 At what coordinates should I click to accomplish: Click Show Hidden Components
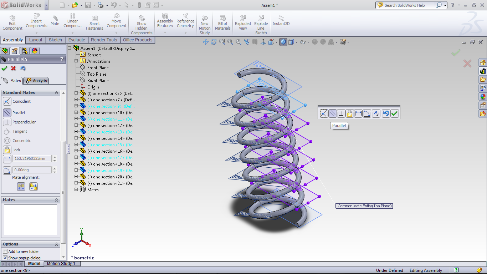tap(142, 25)
